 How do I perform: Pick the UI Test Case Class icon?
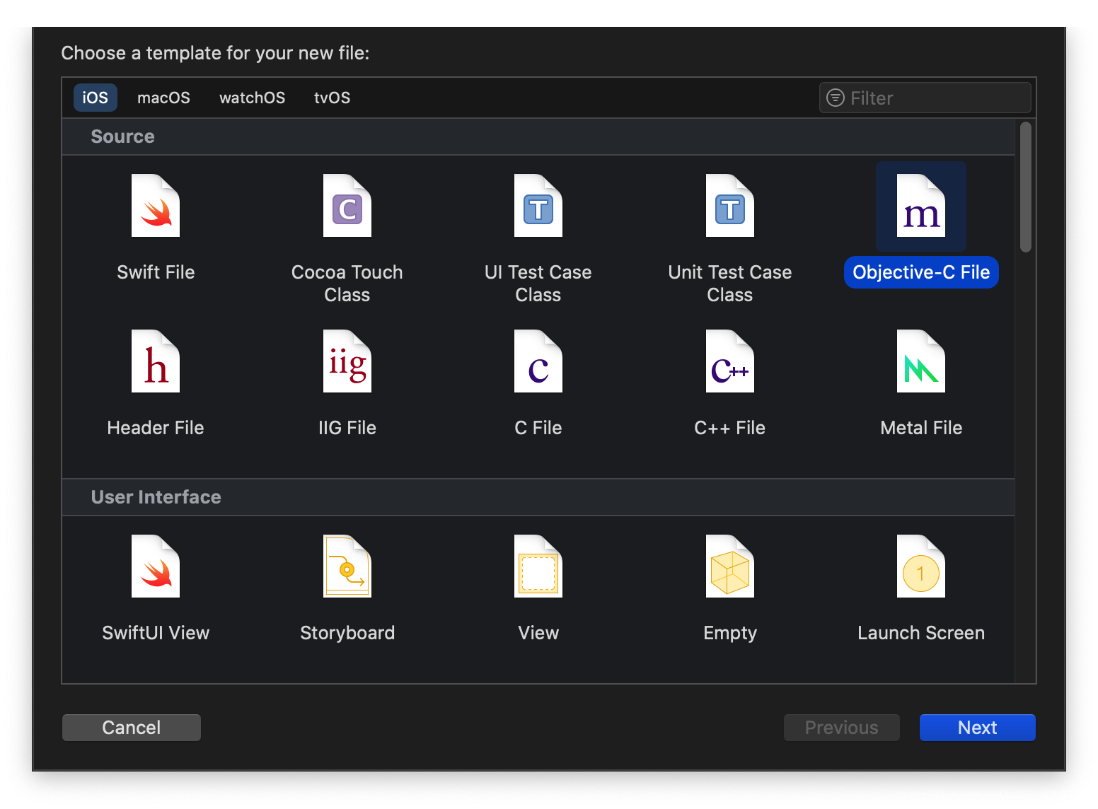click(x=538, y=206)
